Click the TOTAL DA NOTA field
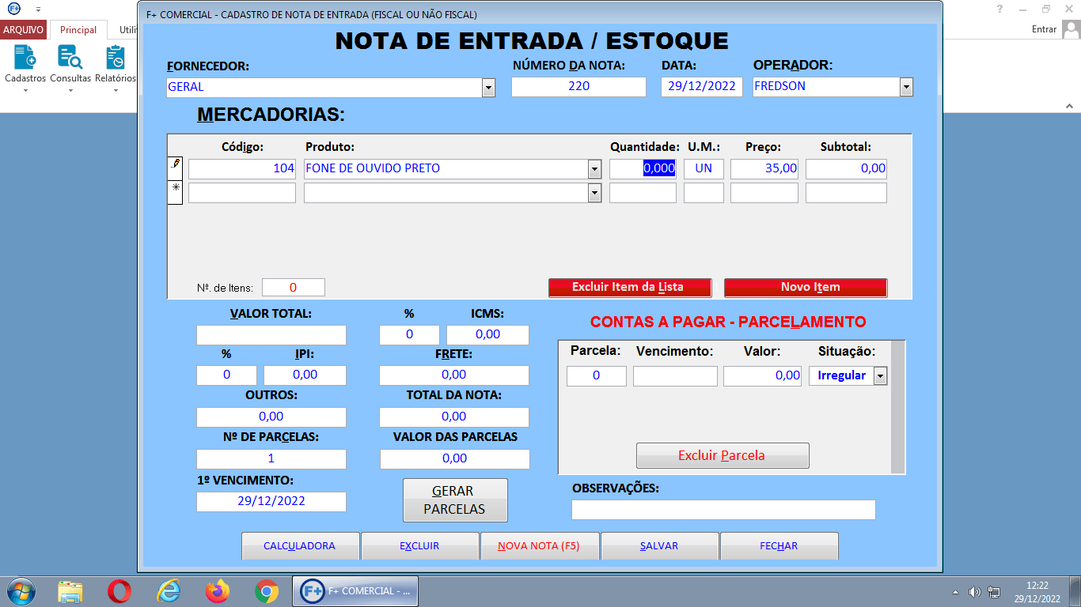Viewport: 1081px width, 607px height. point(454,417)
